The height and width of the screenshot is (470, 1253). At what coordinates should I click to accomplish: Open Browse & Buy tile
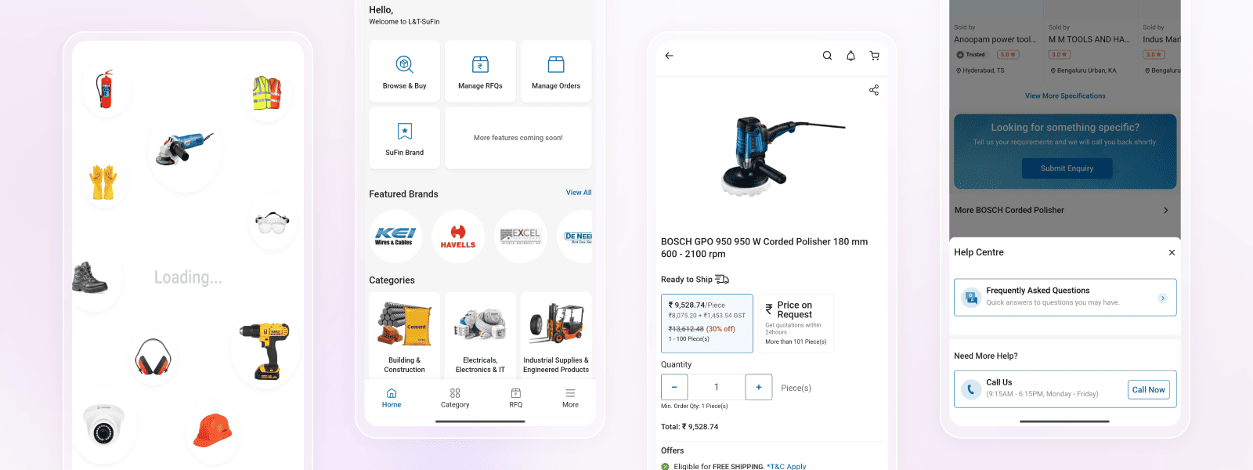tap(404, 71)
